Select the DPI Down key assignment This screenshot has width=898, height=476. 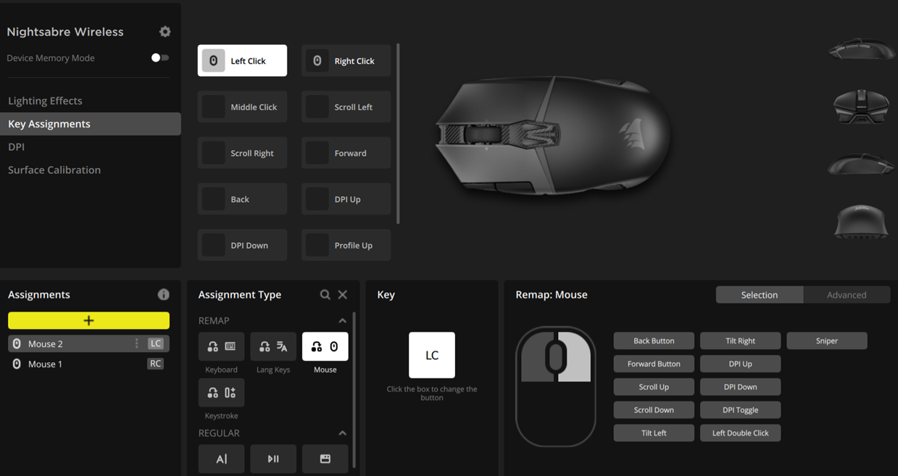(x=242, y=245)
